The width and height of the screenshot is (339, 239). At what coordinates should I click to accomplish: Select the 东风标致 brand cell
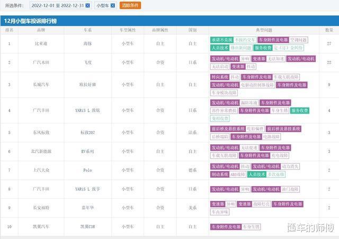click(x=41, y=132)
